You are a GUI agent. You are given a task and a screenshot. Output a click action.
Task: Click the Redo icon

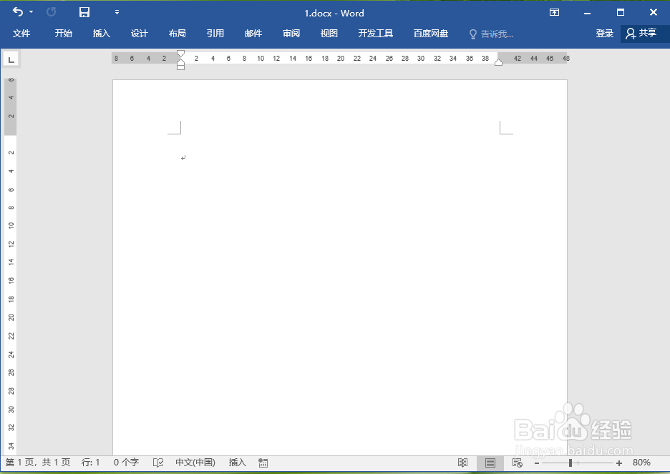click(x=50, y=12)
